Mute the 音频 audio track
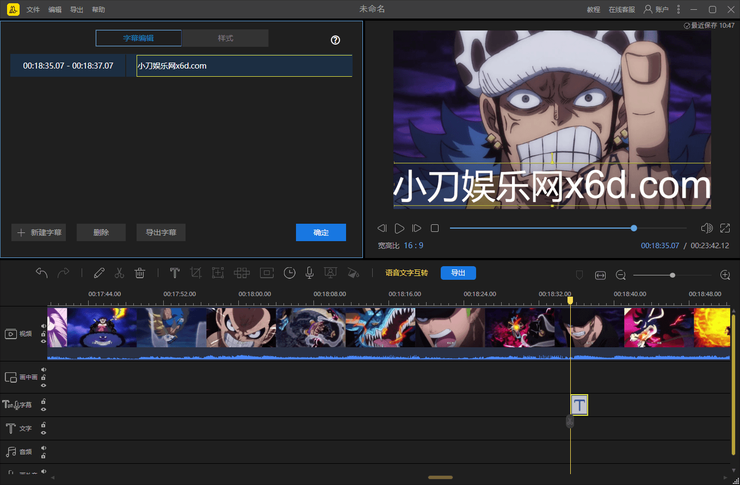The width and height of the screenshot is (740, 485). click(x=43, y=447)
